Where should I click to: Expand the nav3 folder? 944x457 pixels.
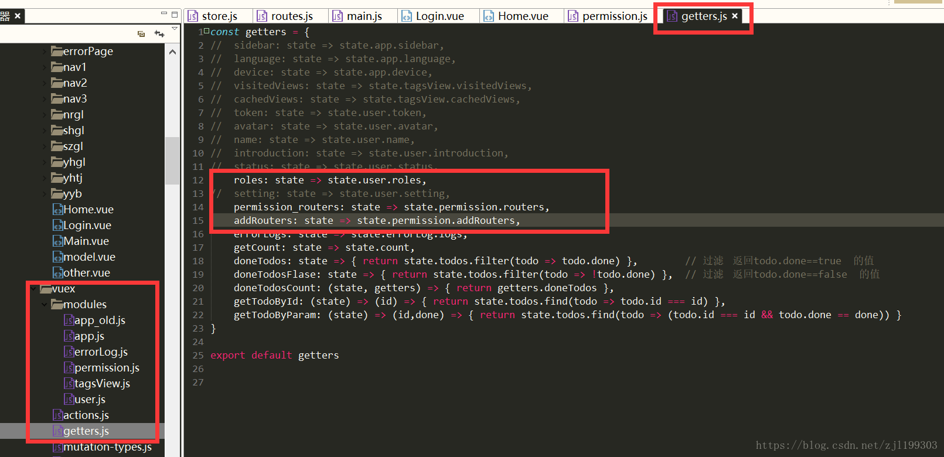pyautogui.click(x=45, y=98)
